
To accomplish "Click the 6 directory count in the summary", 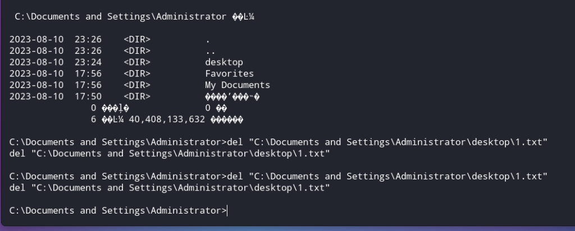I will click(x=94, y=119).
